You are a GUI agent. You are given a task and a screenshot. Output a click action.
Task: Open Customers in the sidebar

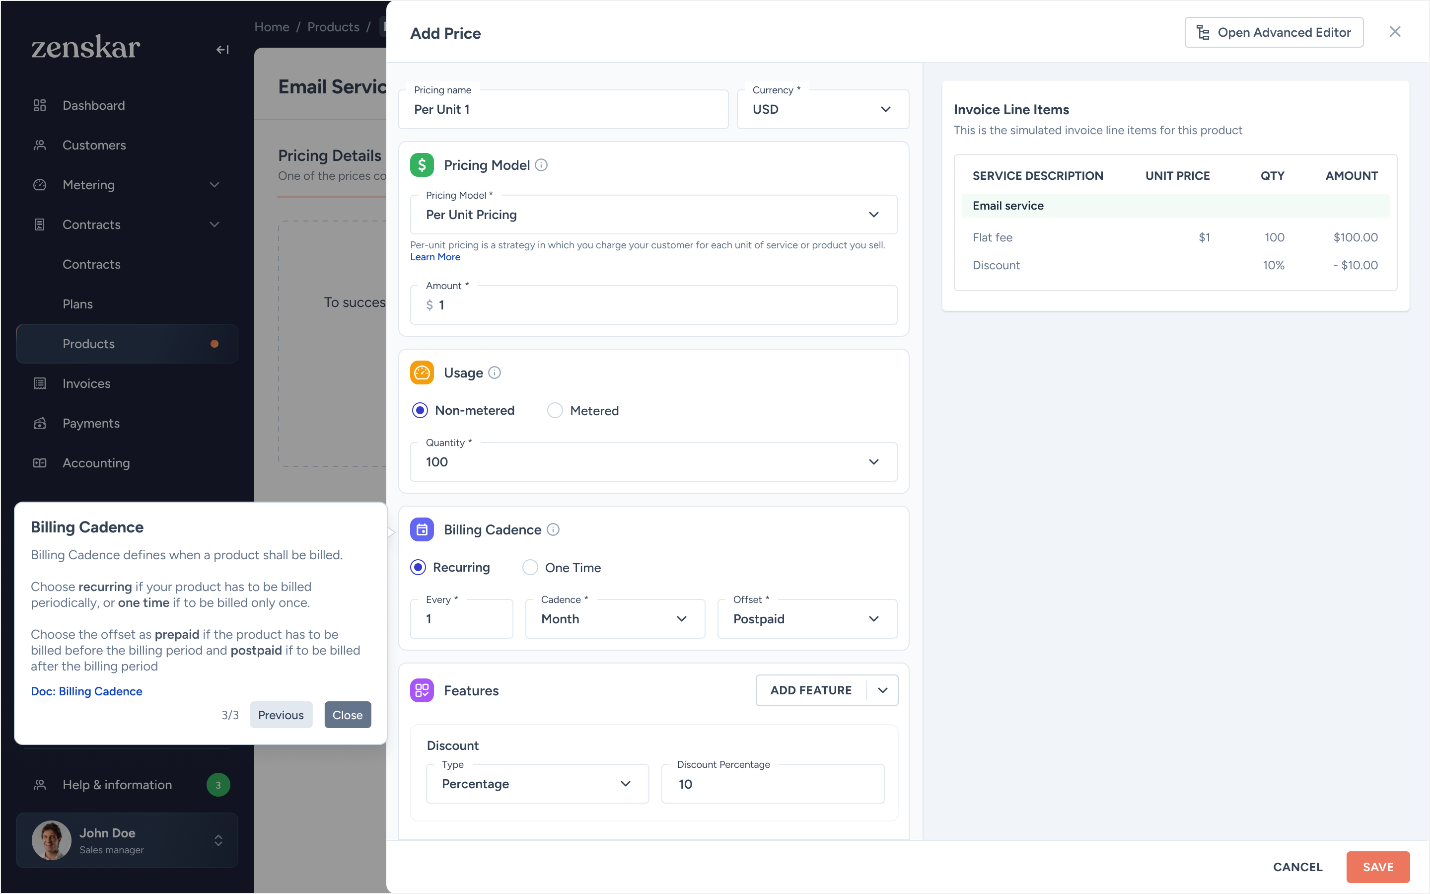[127, 145]
